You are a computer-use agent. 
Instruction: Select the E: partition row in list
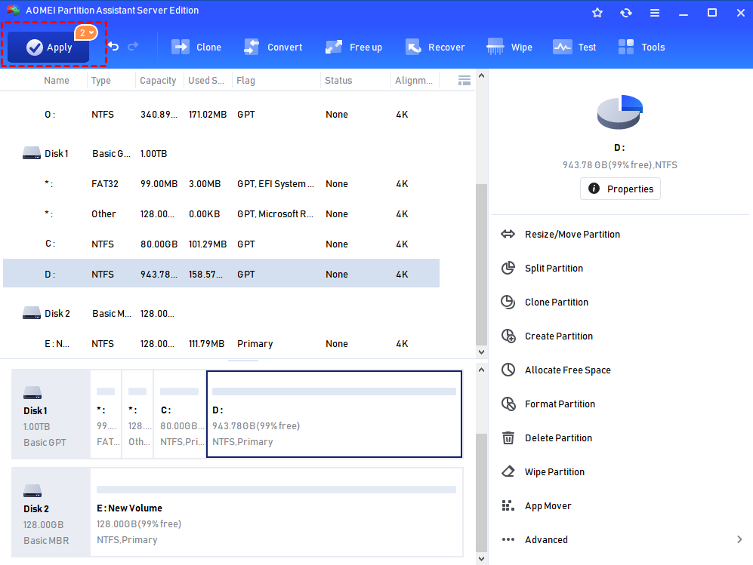point(221,344)
